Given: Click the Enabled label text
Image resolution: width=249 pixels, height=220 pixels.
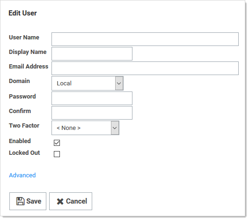Looking at the screenshot, I should tap(20, 141).
